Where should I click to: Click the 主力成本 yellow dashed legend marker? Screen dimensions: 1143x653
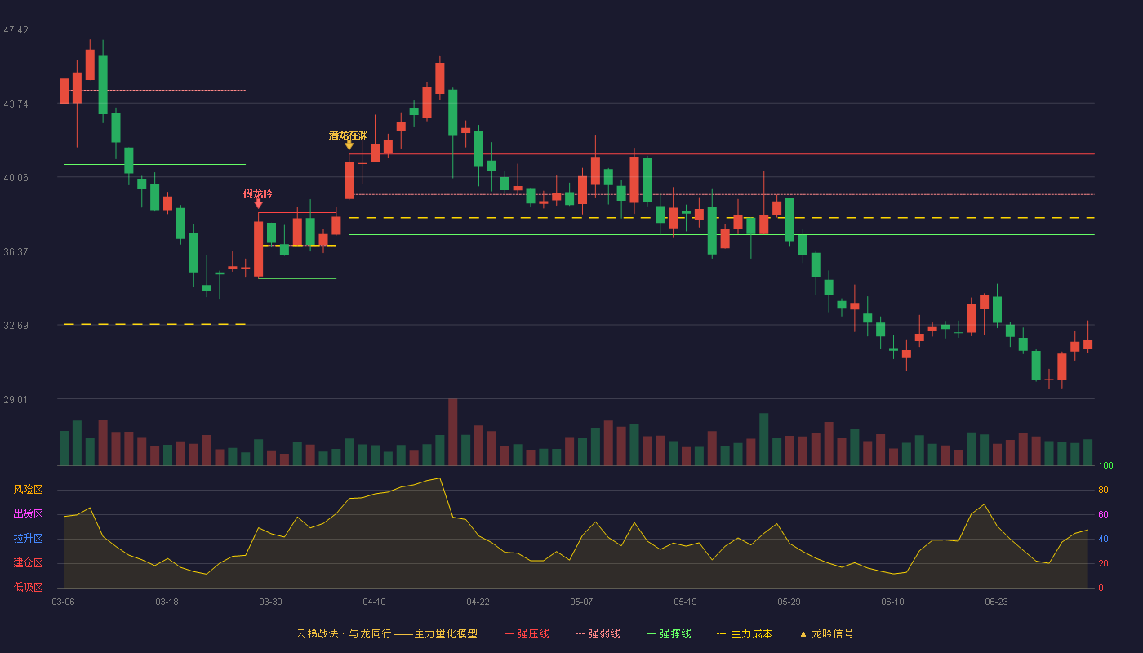[722, 634]
